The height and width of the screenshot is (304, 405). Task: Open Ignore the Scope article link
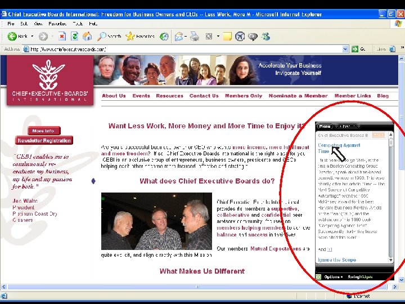click(x=337, y=260)
